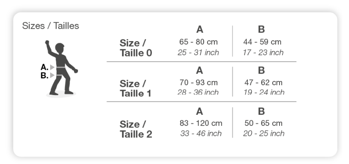Screen dimensions: 349x164
Task: Click the 17 - 23 inch measurement
Action: tap(263, 52)
